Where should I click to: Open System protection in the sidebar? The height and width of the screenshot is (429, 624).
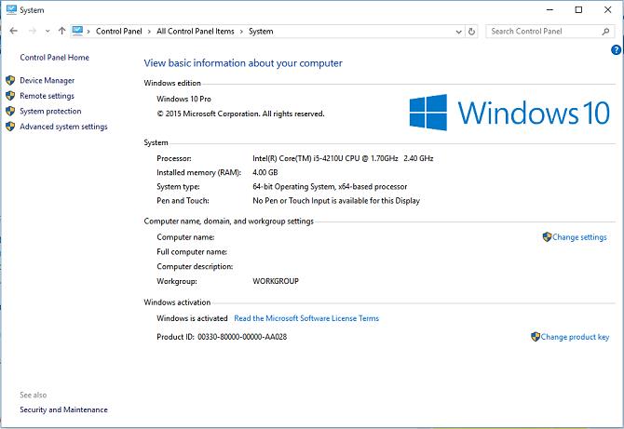(50, 112)
